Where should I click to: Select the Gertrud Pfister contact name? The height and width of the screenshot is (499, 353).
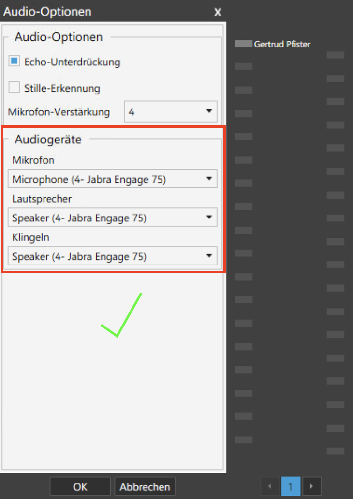[x=282, y=44]
